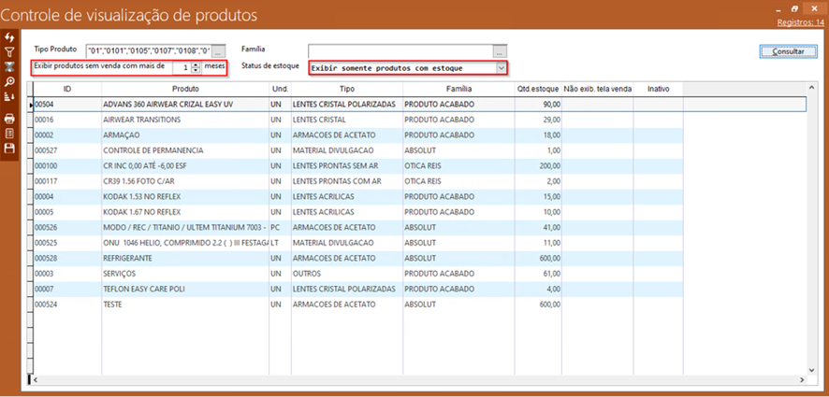The width and height of the screenshot is (829, 397).
Task: Click the Qtd.estoque column header
Action: click(538, 89)
